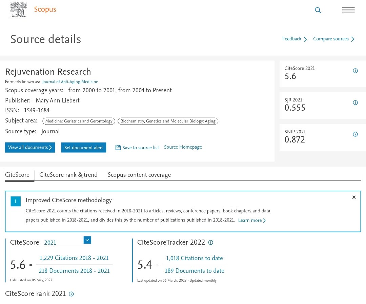
Task: Click the CiteScore value 5.6 in side panel
Action: [290, 76]
